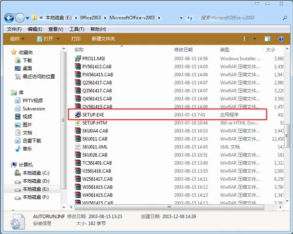The image size is (293, 234).
Task: Select file TC561401.CAB
Action: 97,163
